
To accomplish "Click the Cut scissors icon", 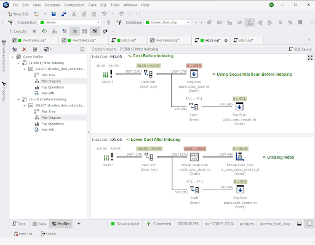I will point(74,14).
